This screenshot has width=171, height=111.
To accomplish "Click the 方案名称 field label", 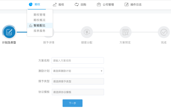I will coord(44,61).
